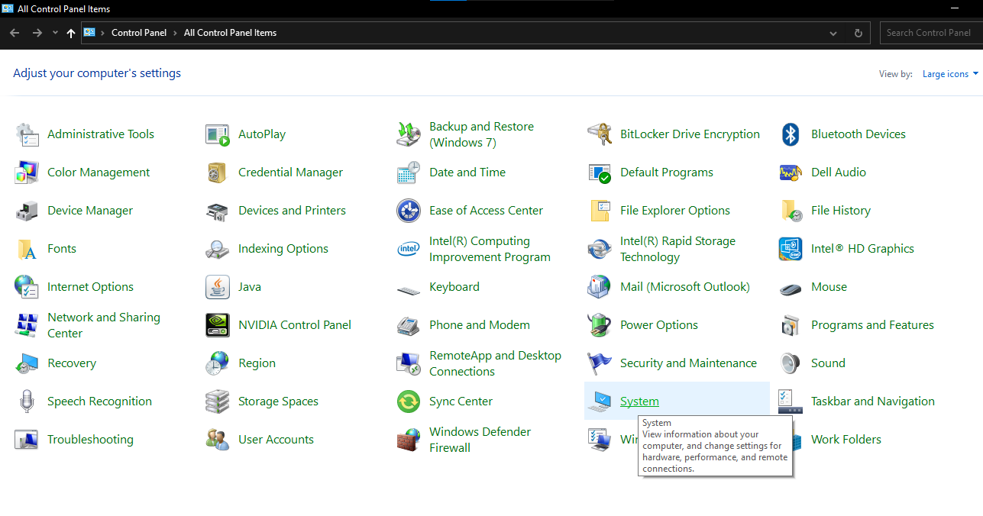Open the 'Large icons' view dropdown
Viewport: 983px width, 516px height.
(x=950, y=74)
